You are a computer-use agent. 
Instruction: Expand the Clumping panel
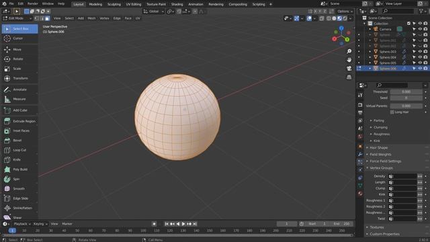[x=380, y=127]
